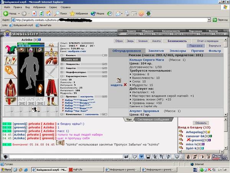The width and height of the screenshot is (230, 173).
Task: Collapse the Приемы section
Action: [x=62, y=96]
